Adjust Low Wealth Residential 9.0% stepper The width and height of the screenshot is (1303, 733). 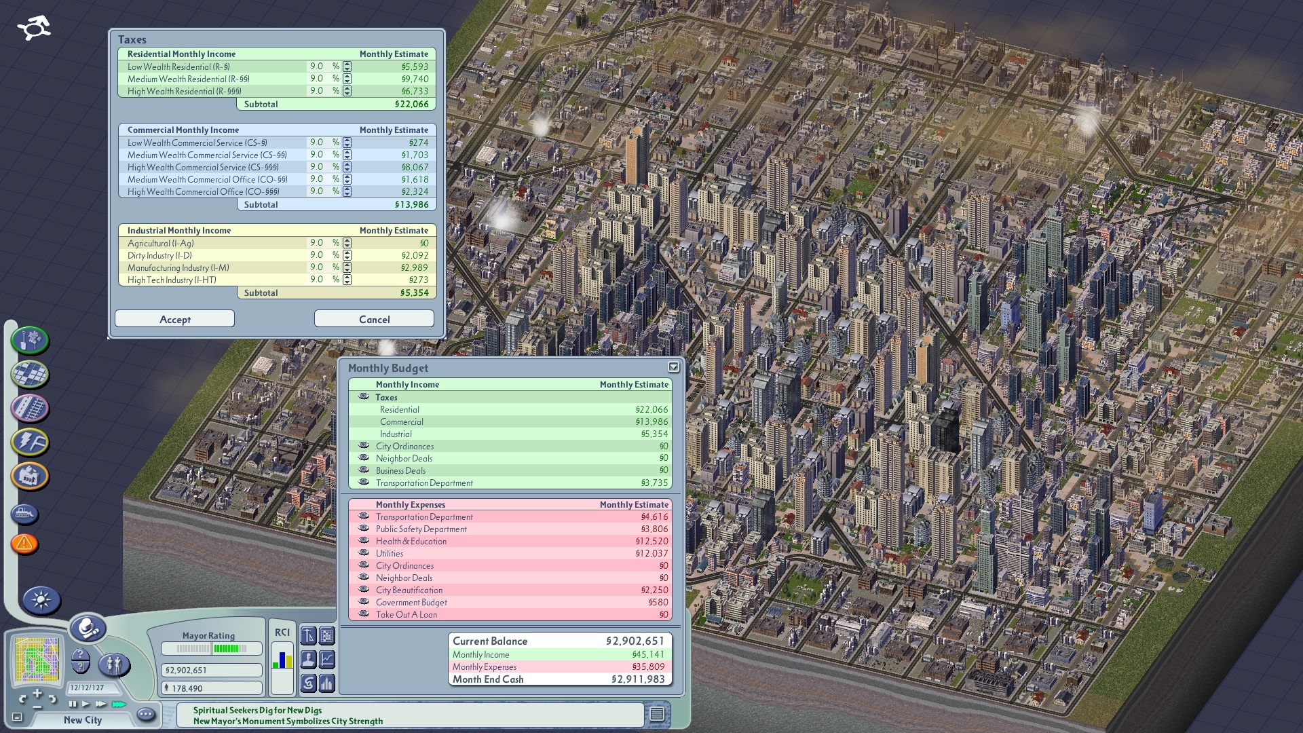(348, 67)
